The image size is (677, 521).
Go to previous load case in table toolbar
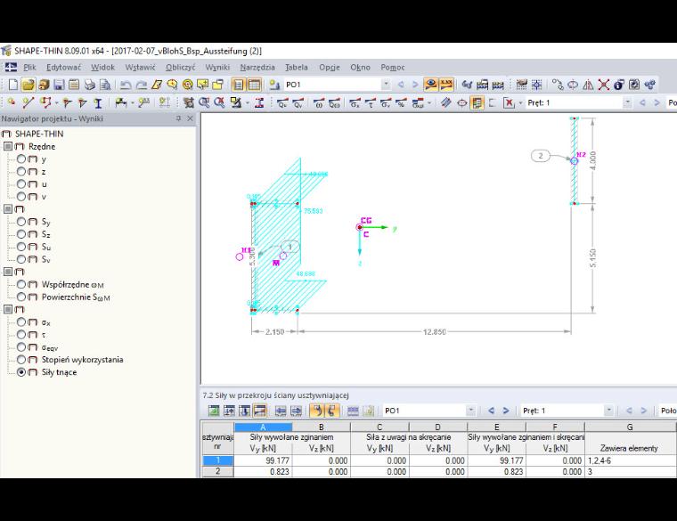click(x=491, y=411)
